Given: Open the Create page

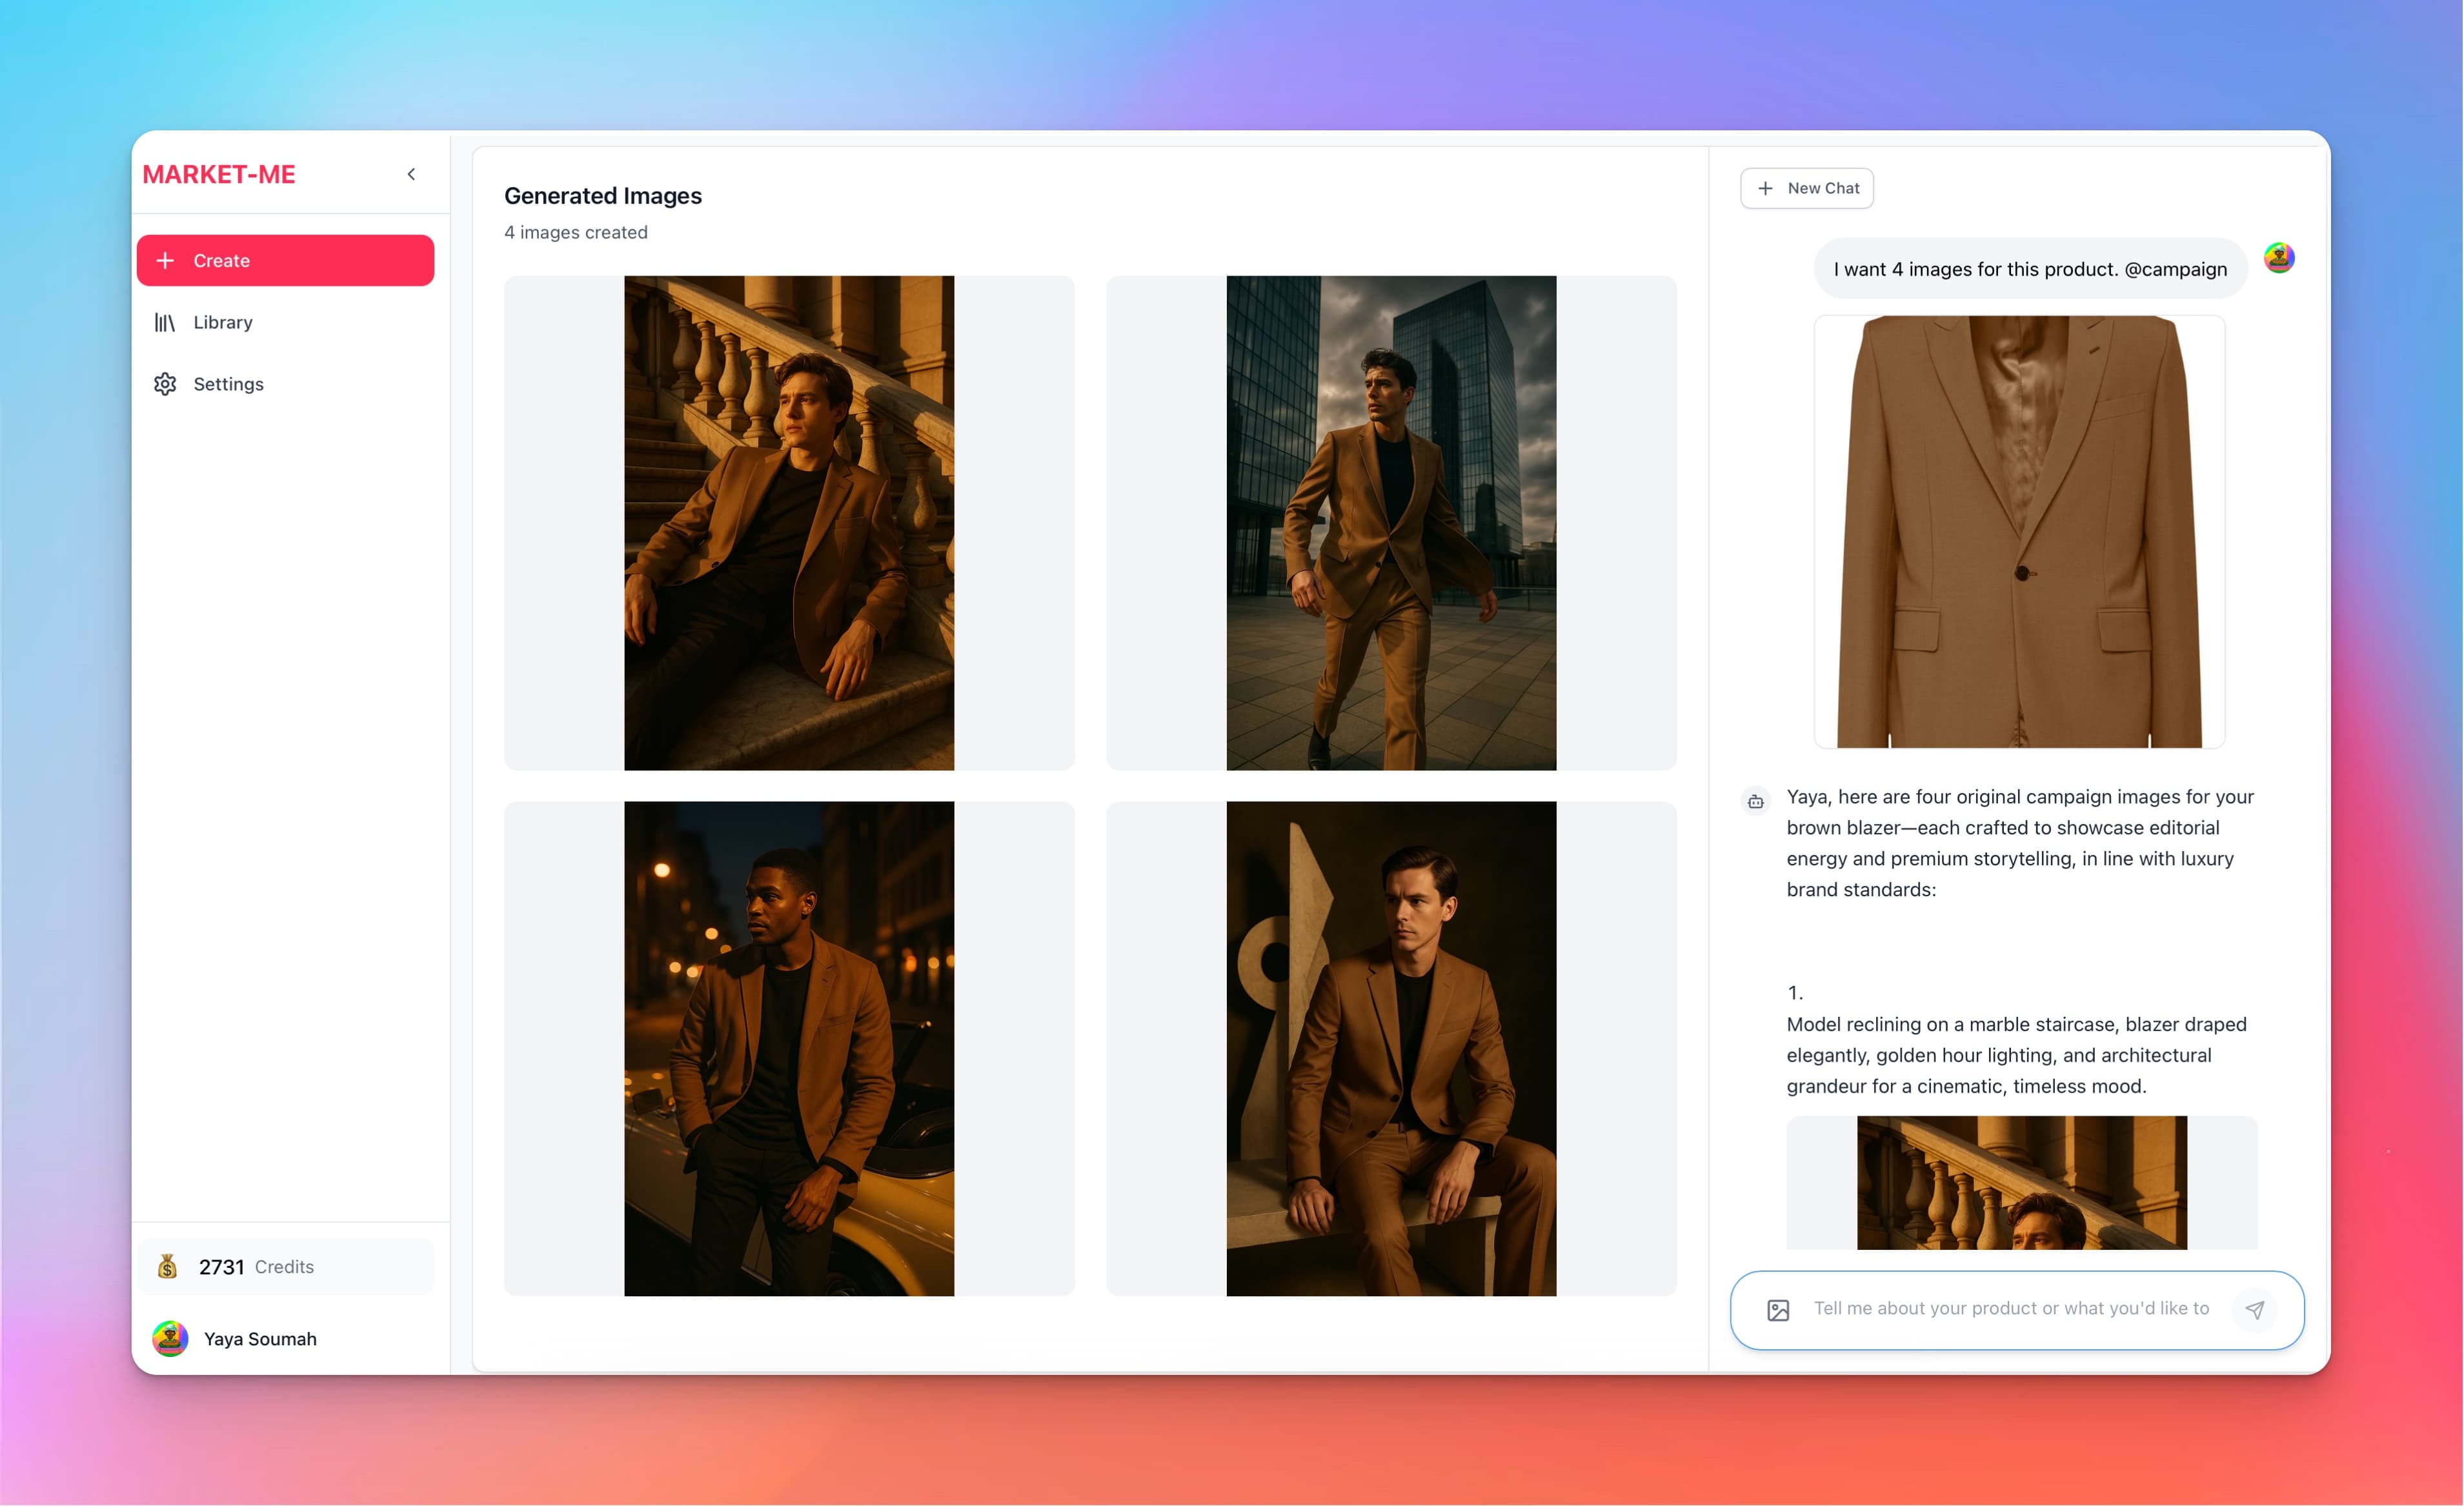Looking at the screenshot, I should 285,260.
